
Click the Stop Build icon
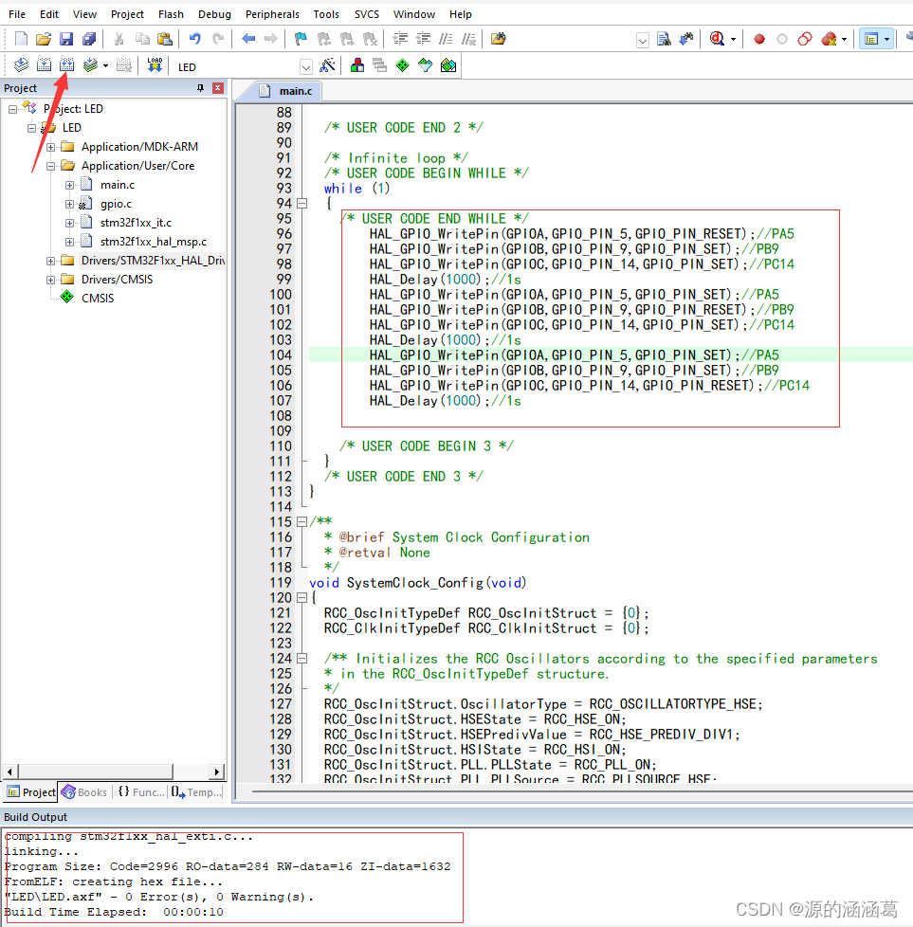pos(124,65)
